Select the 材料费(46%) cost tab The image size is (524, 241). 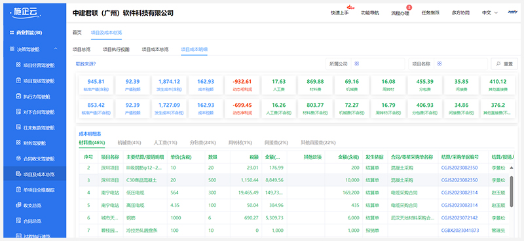coord(92,142)
